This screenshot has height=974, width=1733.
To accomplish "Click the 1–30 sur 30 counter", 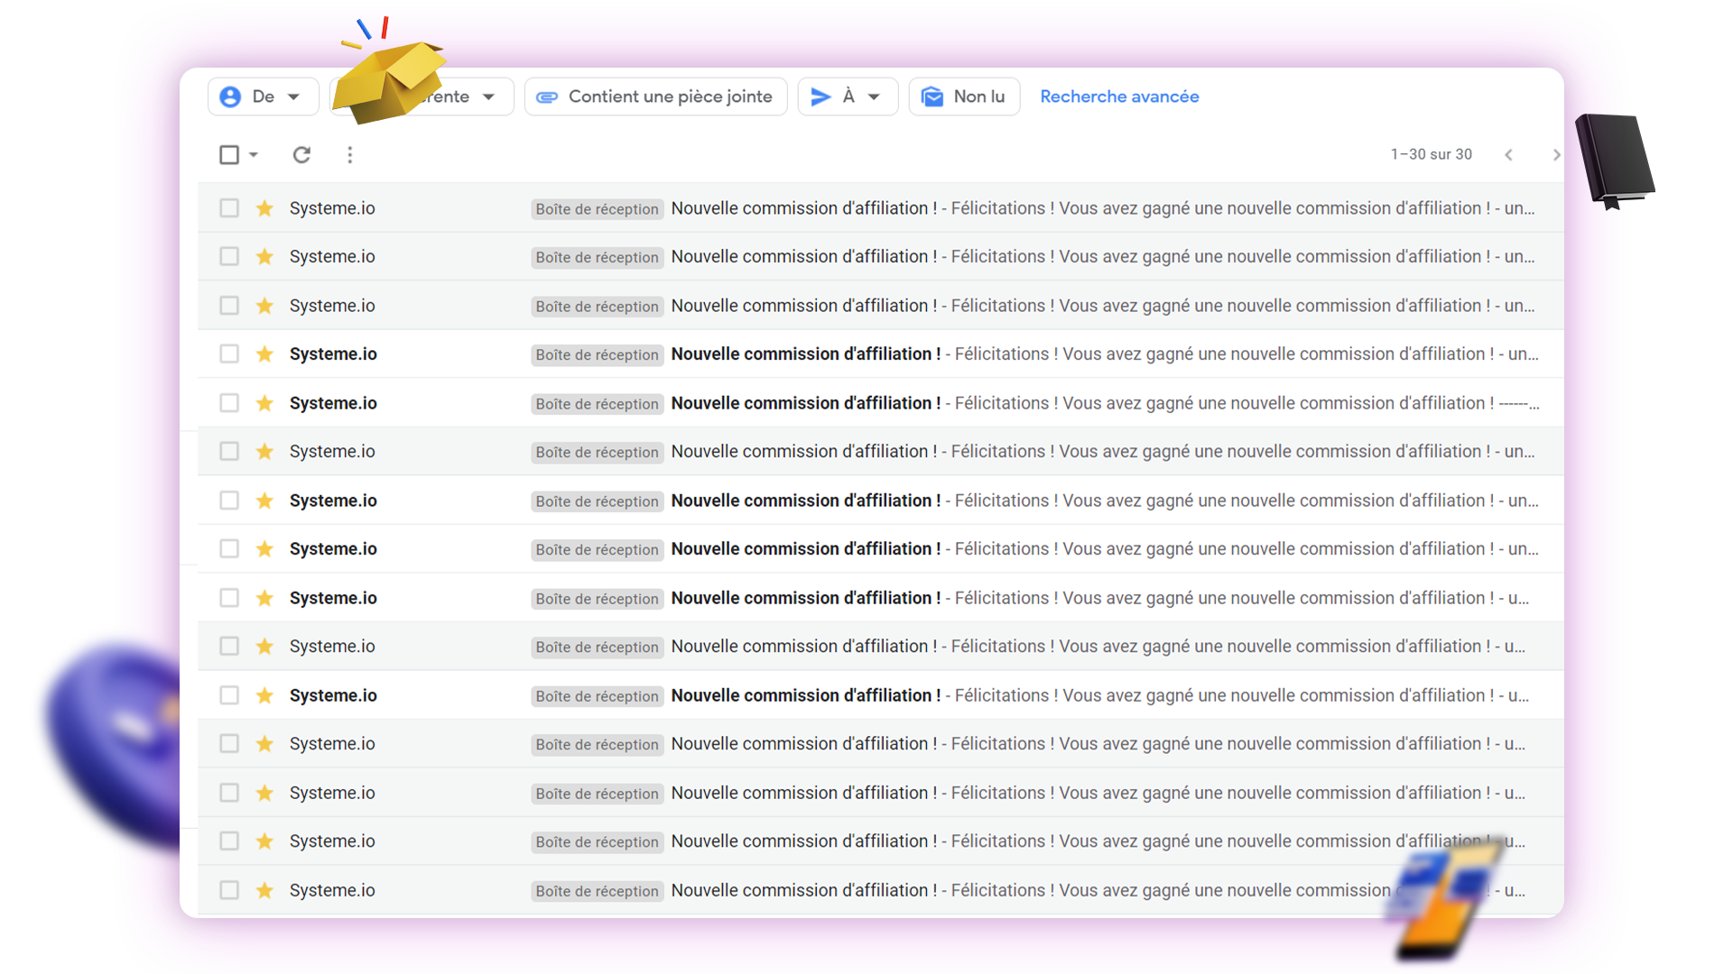I will (x=1431, y=154).
